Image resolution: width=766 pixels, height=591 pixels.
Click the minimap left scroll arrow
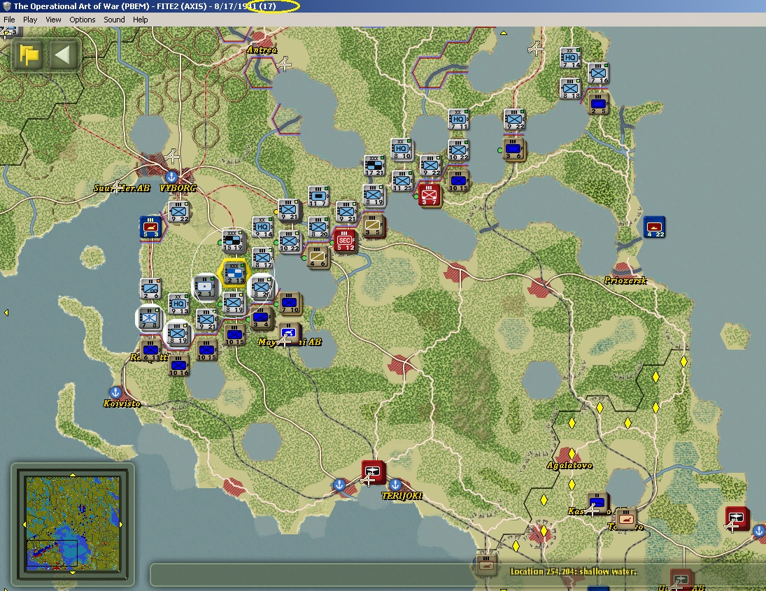tap(24, 524)
